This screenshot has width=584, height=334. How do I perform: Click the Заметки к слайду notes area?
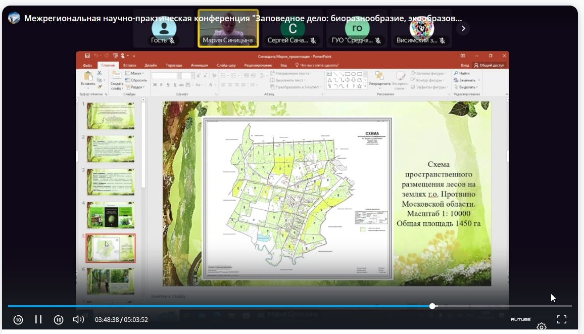point(168,296)
